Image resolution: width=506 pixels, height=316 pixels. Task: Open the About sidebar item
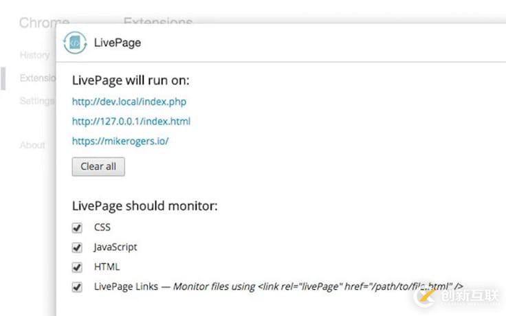32,145
